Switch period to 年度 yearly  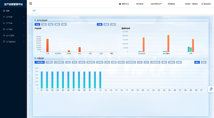coord(113,24)
